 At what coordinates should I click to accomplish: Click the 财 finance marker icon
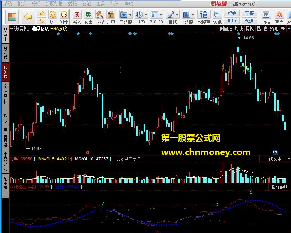click(x=275, y=153)
